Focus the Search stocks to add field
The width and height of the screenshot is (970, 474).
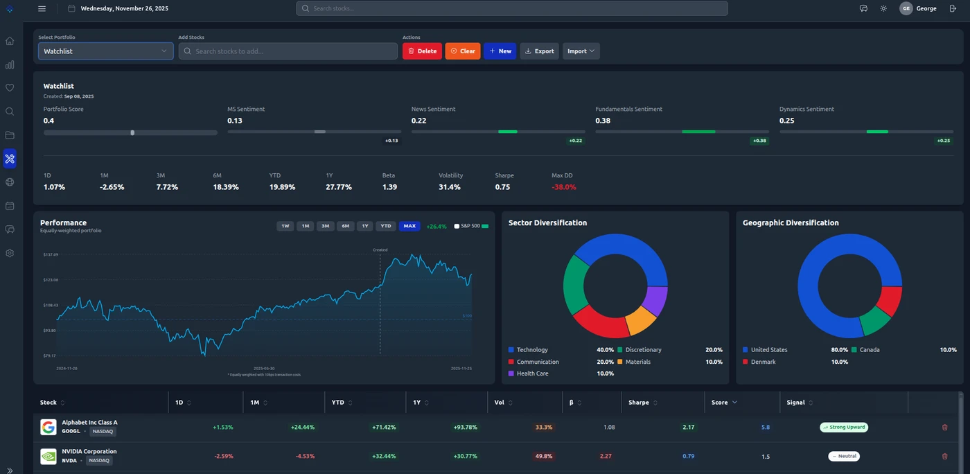(288, 51)
